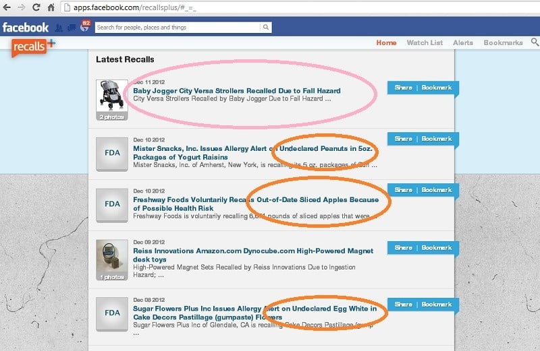Open the Bookmarks tab
Image resolution: width=540 pixels, height=351 pixels.
point(503,42)
